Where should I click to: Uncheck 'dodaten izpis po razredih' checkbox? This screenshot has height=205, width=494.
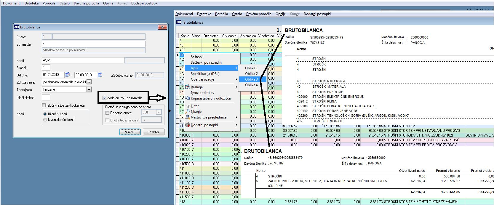(x=104, y=98)
